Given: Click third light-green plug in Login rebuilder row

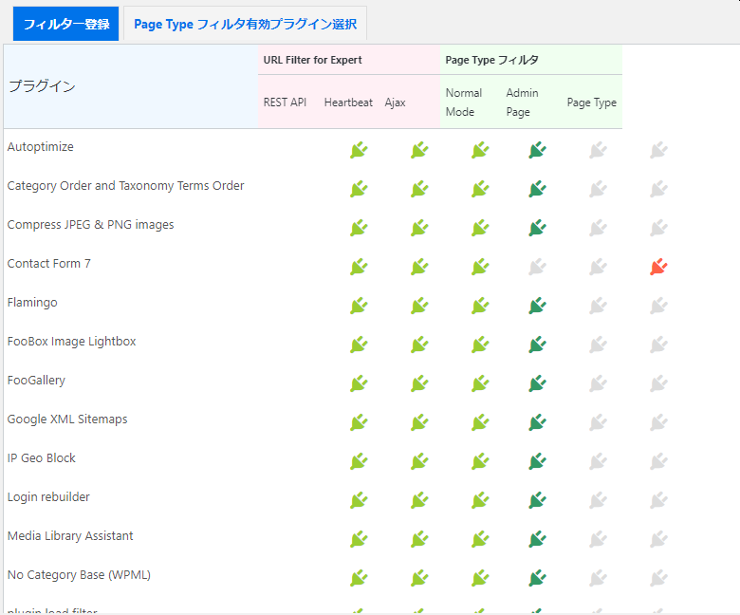Looking at the screenshot, I should [480, 500].
